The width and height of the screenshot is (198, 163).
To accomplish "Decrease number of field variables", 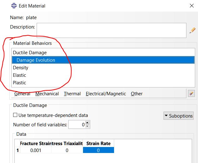I will pyautogui.click(x=87, y=126).
